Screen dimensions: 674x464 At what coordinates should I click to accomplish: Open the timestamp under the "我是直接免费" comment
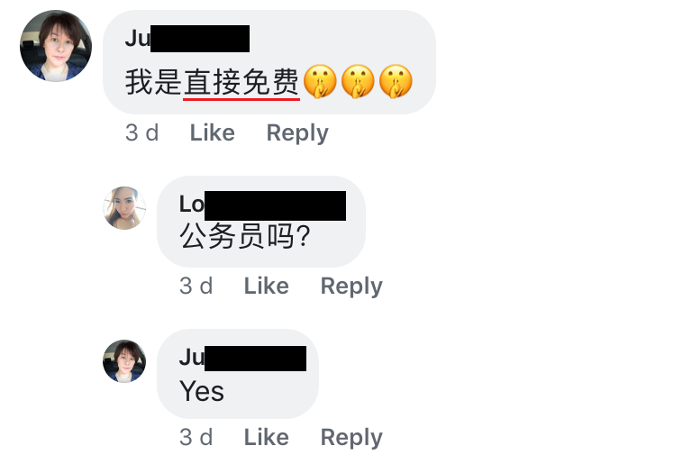click(x=141, y=132)
